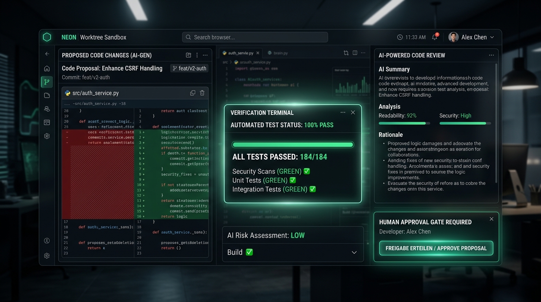Click the clock icon beside 11:33 AM

[x=400, y=37]
